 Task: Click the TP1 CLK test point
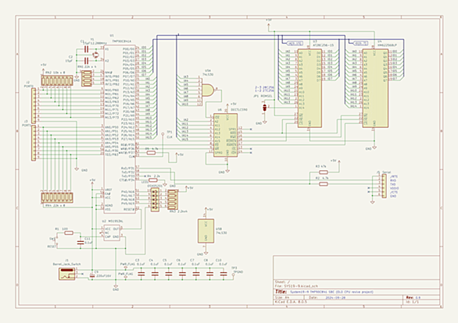[x=163, y=134]
